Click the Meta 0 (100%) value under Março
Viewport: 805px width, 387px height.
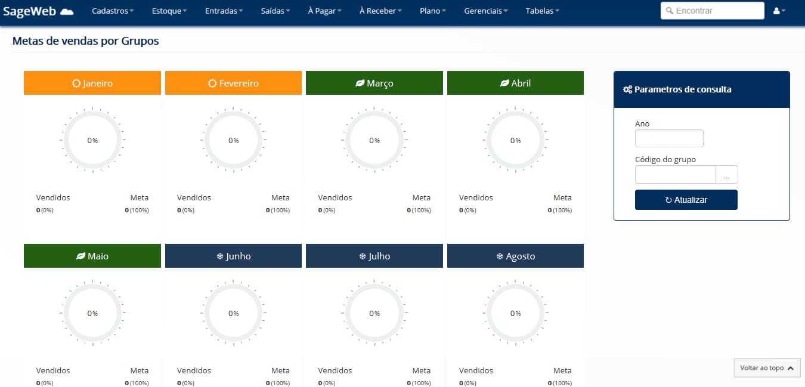(x=419, y=210)
